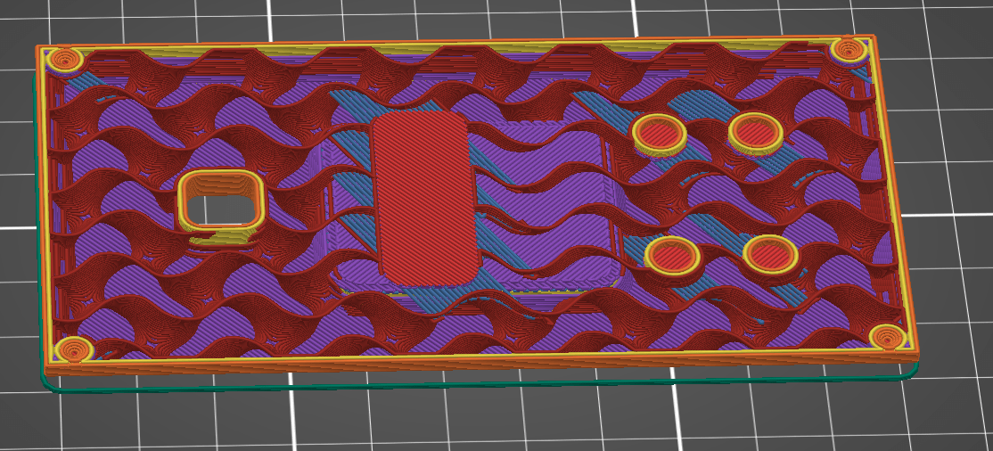Select the large red rounded rectangle in center

click(419, 196)
